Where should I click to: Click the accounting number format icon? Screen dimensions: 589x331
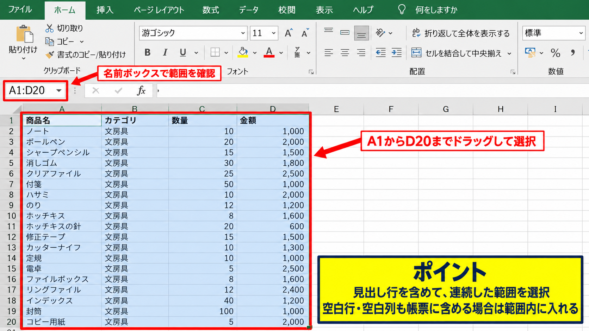530,53
